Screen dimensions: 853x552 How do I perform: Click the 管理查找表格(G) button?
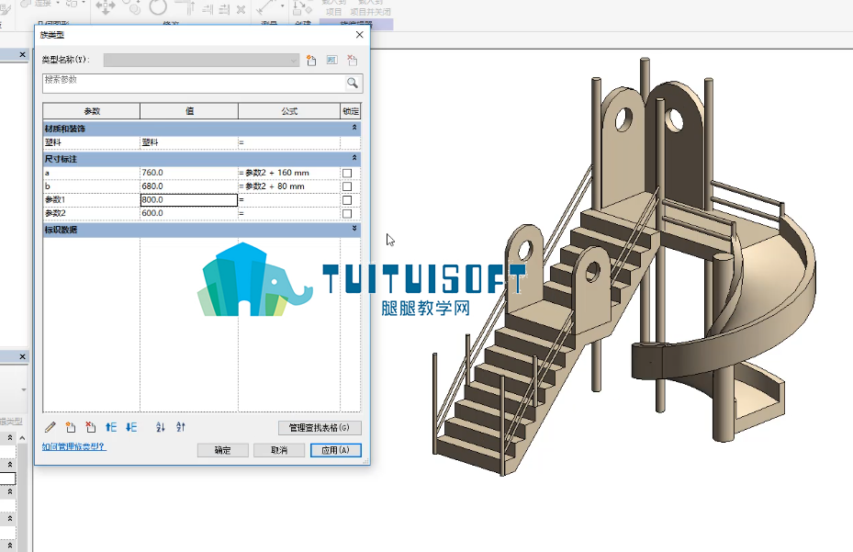coord(320,428)
